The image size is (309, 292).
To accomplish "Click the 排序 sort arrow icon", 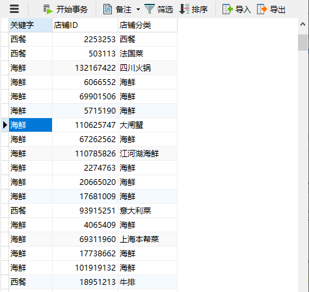I will tap(184, 9).
